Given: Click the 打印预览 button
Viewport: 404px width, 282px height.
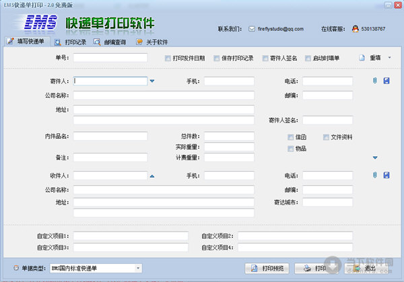Looking at the screenshot, I should click(x=267, y=269).
